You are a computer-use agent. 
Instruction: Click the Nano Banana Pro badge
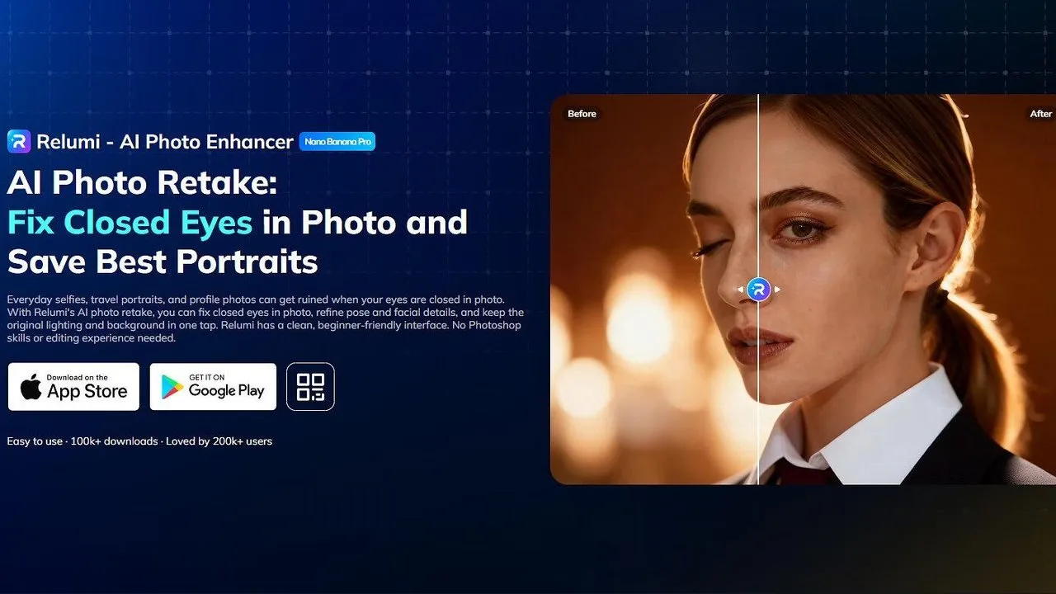(337, 142)
